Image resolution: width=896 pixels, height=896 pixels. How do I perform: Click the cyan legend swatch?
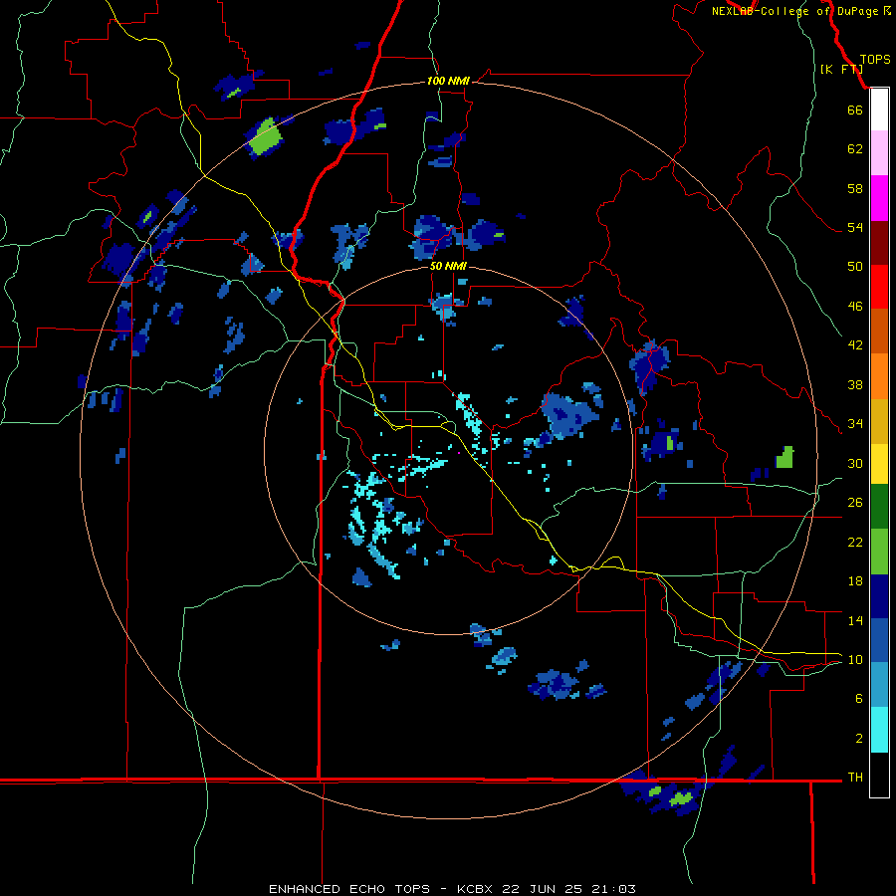(879, 730)
